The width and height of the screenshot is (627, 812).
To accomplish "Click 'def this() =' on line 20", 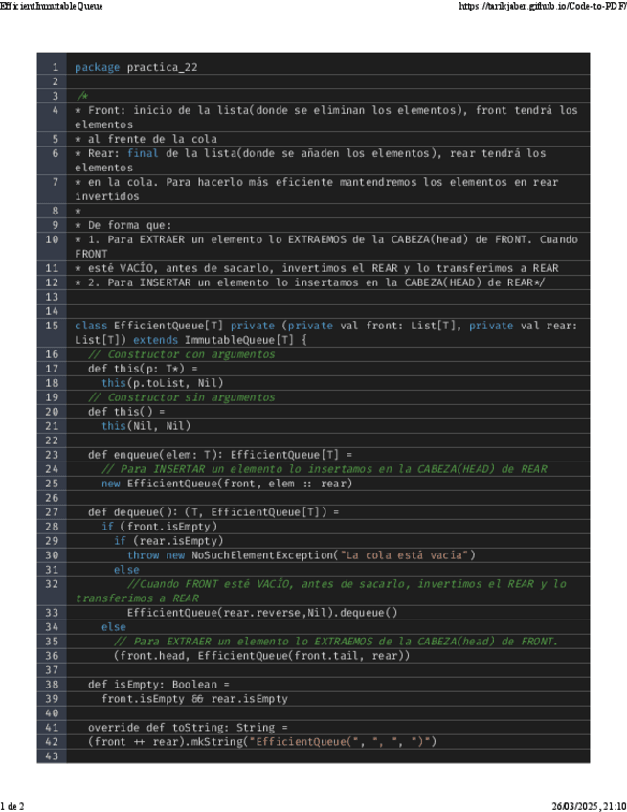I will 126,412.
